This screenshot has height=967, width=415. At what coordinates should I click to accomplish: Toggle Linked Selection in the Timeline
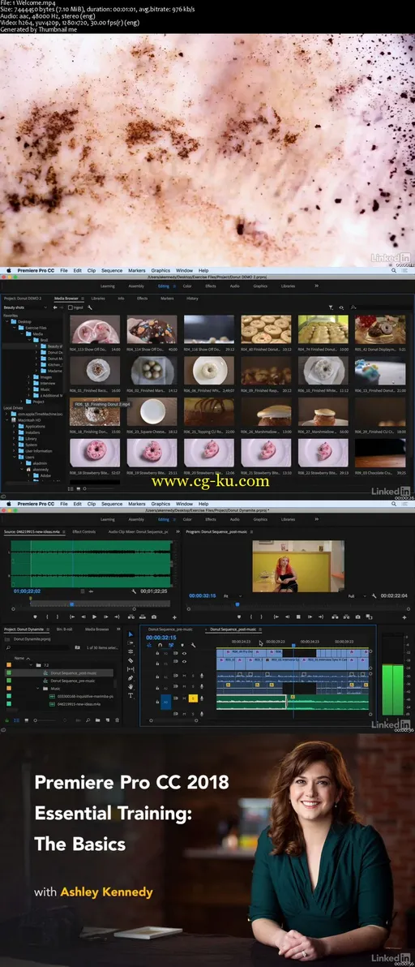170,645
